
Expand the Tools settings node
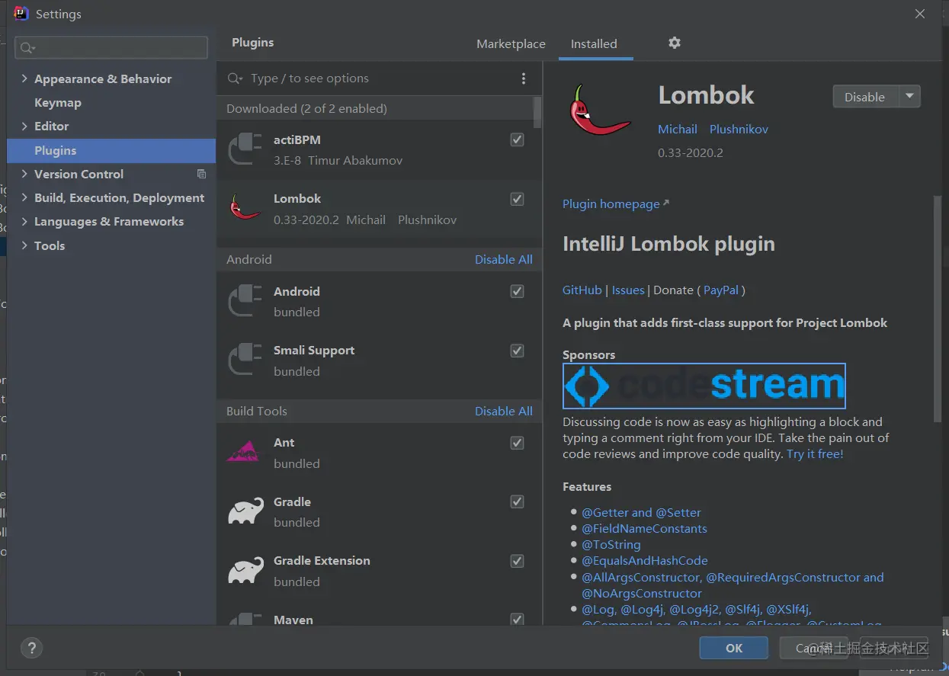[x=24, y=245]
